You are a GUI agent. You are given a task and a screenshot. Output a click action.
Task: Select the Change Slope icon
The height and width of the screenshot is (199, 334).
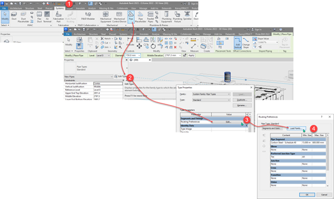click(246, 43)
